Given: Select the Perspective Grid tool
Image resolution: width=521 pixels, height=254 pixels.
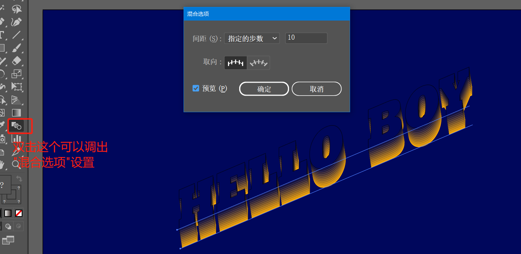Looking at the screenshot, I should 17,100.
